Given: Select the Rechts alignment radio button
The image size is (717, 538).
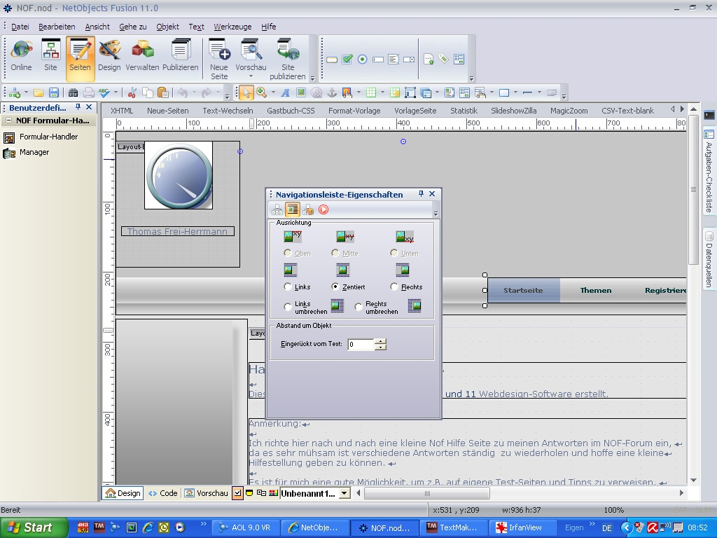Looking at the screenshot, I should (x=395, y=287).
